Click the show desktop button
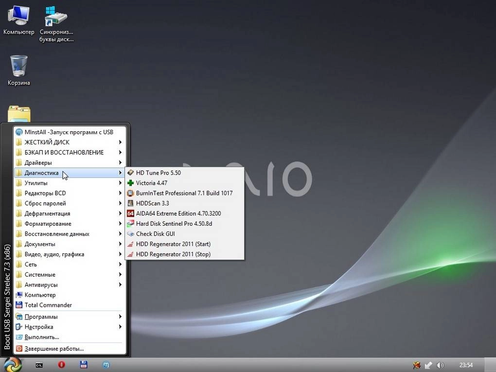 coord(490,365)
